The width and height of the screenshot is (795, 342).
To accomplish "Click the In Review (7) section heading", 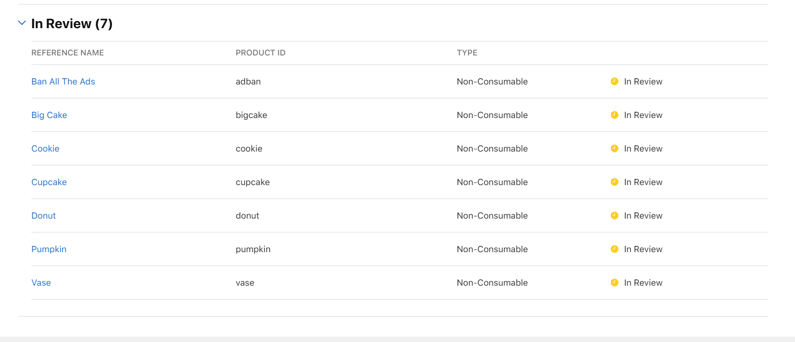I will tap(72, 23).
